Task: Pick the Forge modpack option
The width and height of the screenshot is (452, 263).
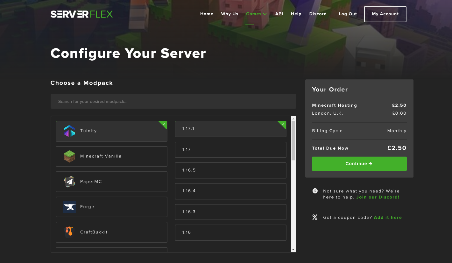Action: (111, 207)
